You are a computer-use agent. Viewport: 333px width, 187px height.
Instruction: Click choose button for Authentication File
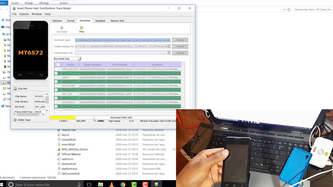(180, 53)
